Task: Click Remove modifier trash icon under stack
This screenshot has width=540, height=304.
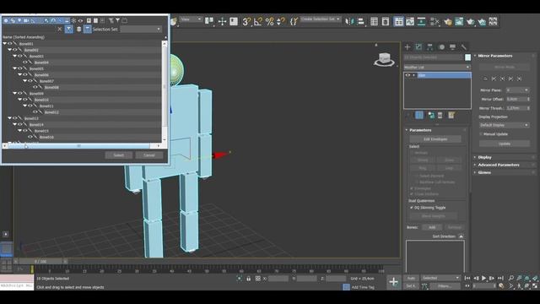Action: pyautogui.click(x=440, y=115)
